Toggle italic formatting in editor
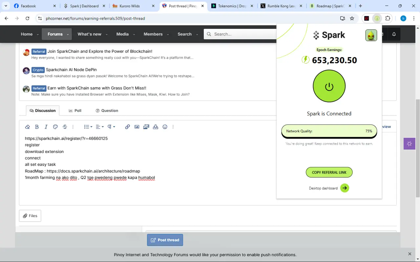The height and width of the screenshot is (262, 420). tap(46, 127)
